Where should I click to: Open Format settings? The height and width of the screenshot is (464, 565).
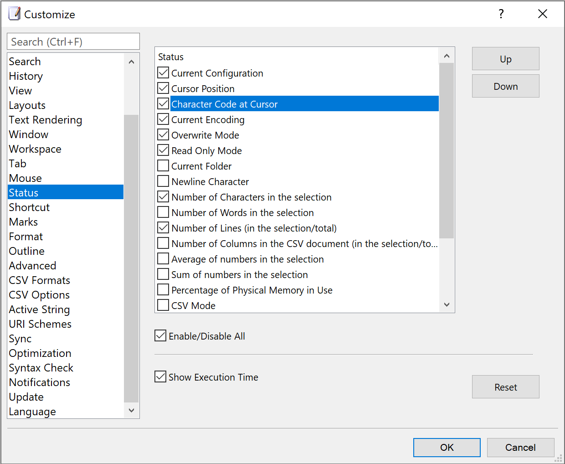coord(66,237)
